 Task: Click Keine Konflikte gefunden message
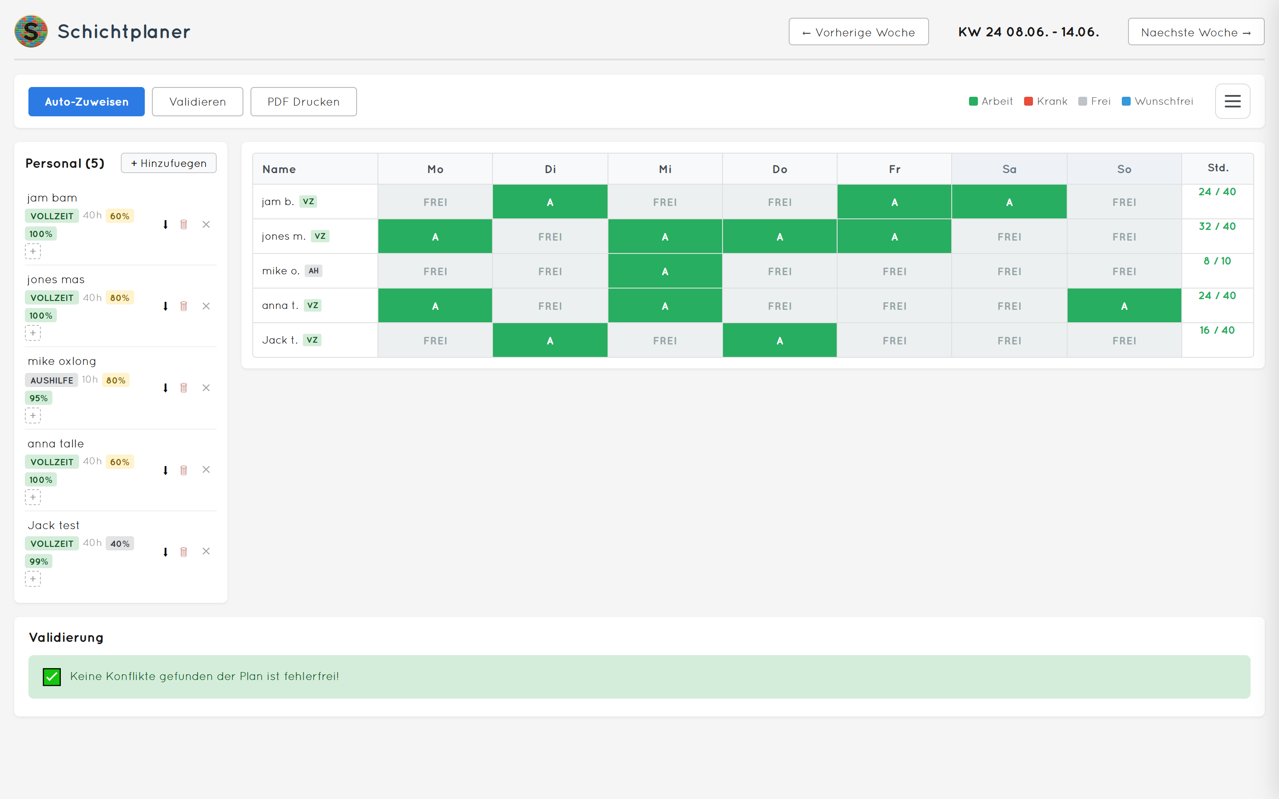click(205, 676)
